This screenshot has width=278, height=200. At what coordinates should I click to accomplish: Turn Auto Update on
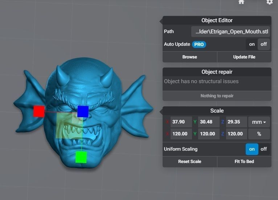click(252, 44)
